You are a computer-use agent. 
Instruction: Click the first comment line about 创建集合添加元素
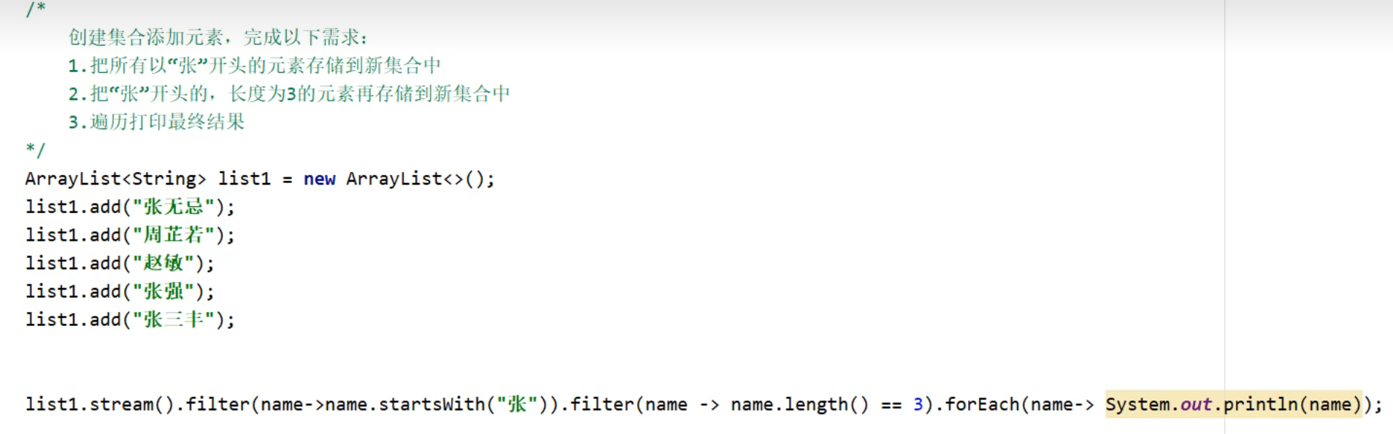(x=218, y=37)
